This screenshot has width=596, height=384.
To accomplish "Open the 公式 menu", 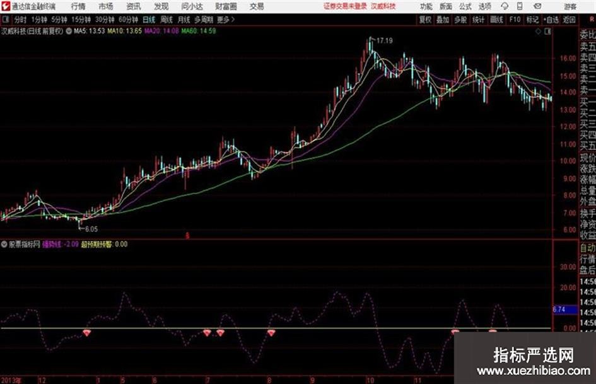I will 465,6.
